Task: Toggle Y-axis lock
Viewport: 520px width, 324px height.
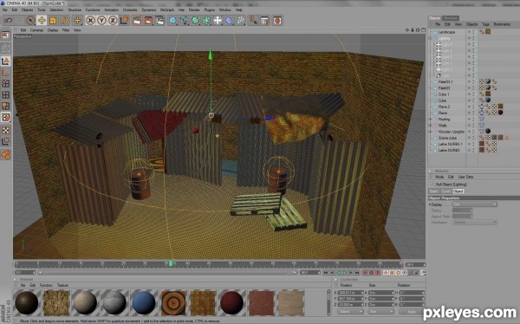Action: click(x=101, y=21)
